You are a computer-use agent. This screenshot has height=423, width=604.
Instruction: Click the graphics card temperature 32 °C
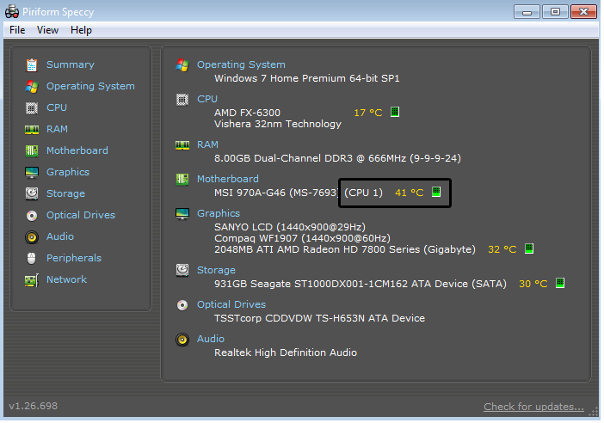point(502,250)
